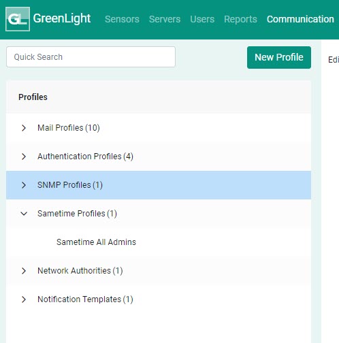Viewport: 339px width, 343px height.
Task: Click the Notification Templates (1) label
Action: (85, 299)
